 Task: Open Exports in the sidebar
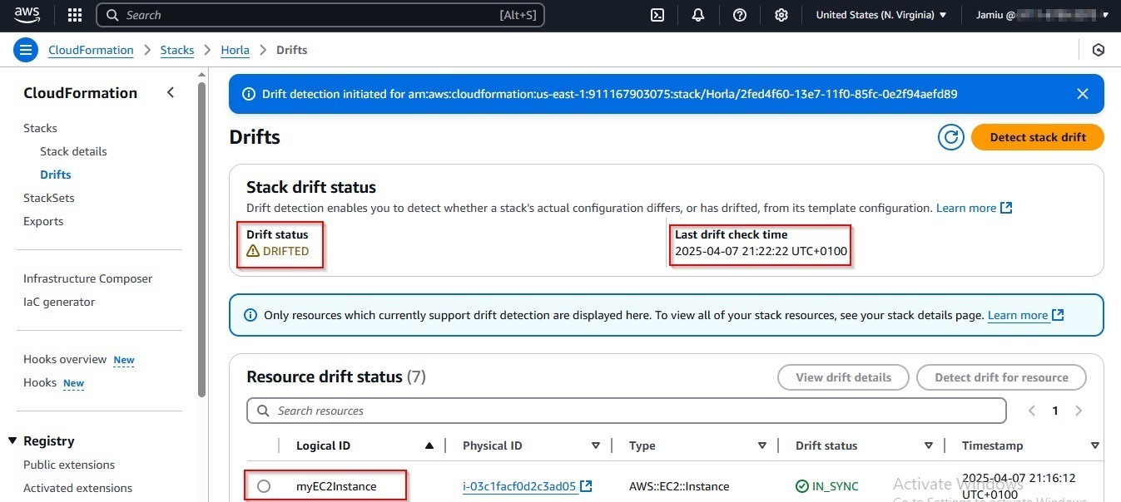point(43,221)
